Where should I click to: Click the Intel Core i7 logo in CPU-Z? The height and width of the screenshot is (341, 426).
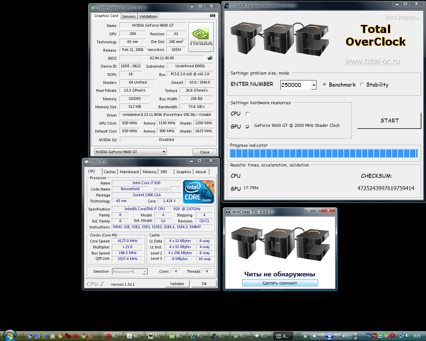198,191
